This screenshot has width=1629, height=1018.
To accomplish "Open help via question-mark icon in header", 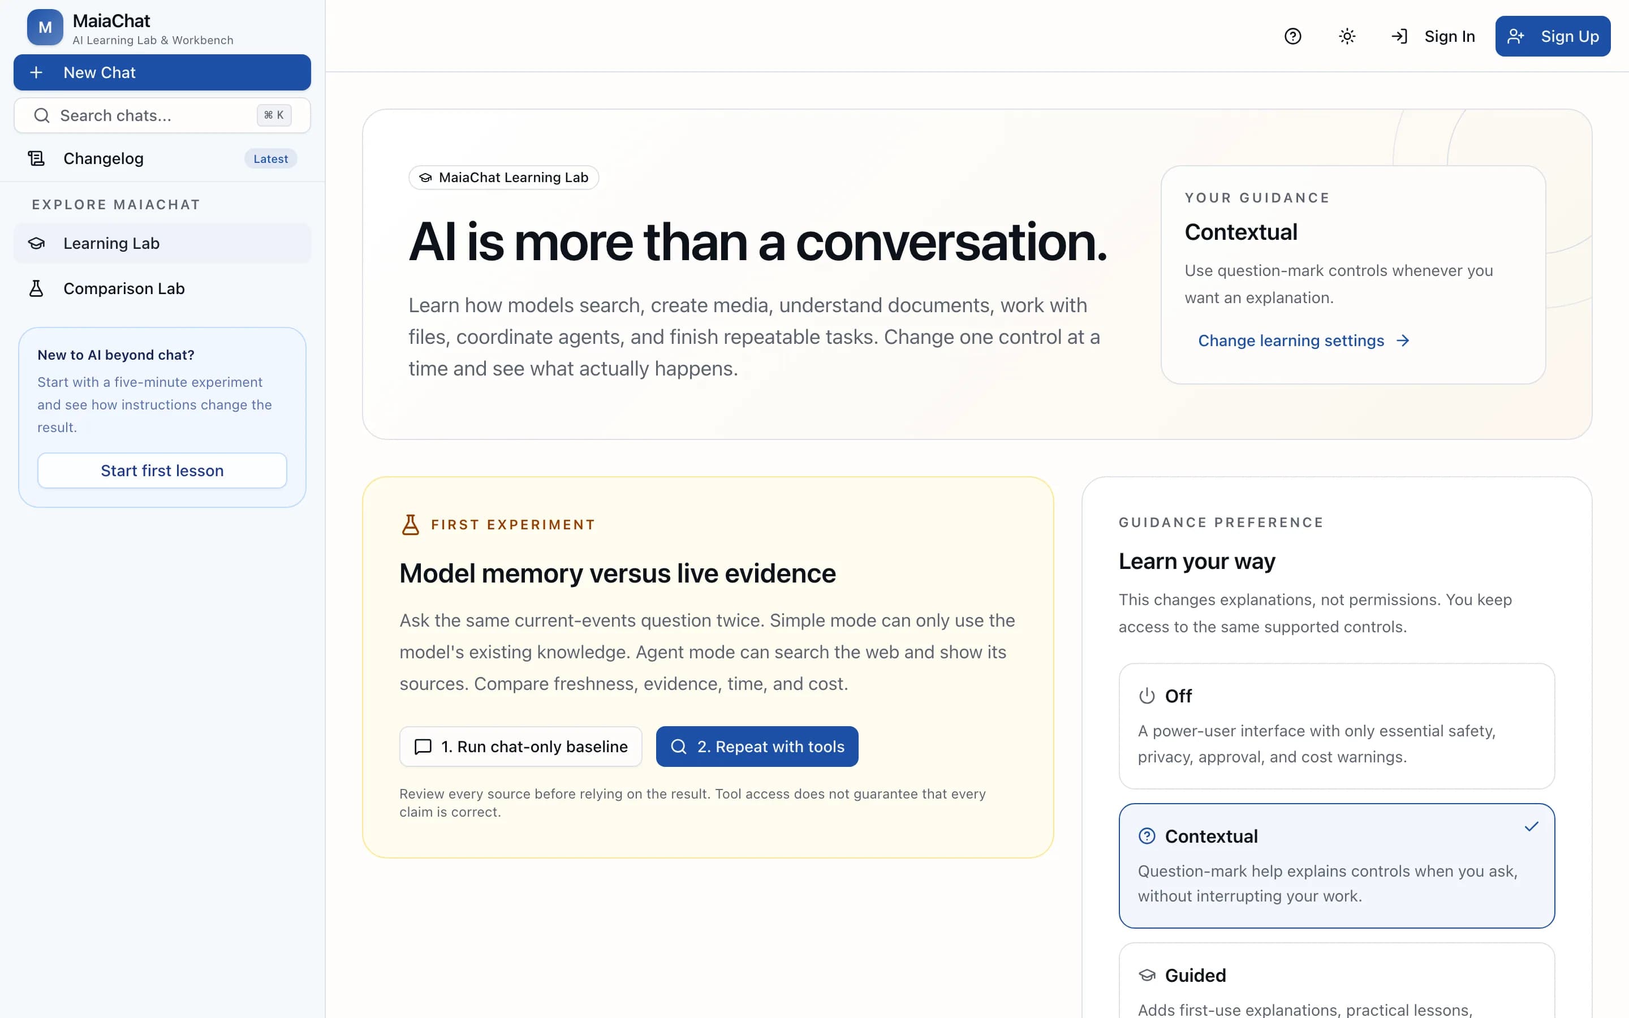I will tap(1292, 36).
